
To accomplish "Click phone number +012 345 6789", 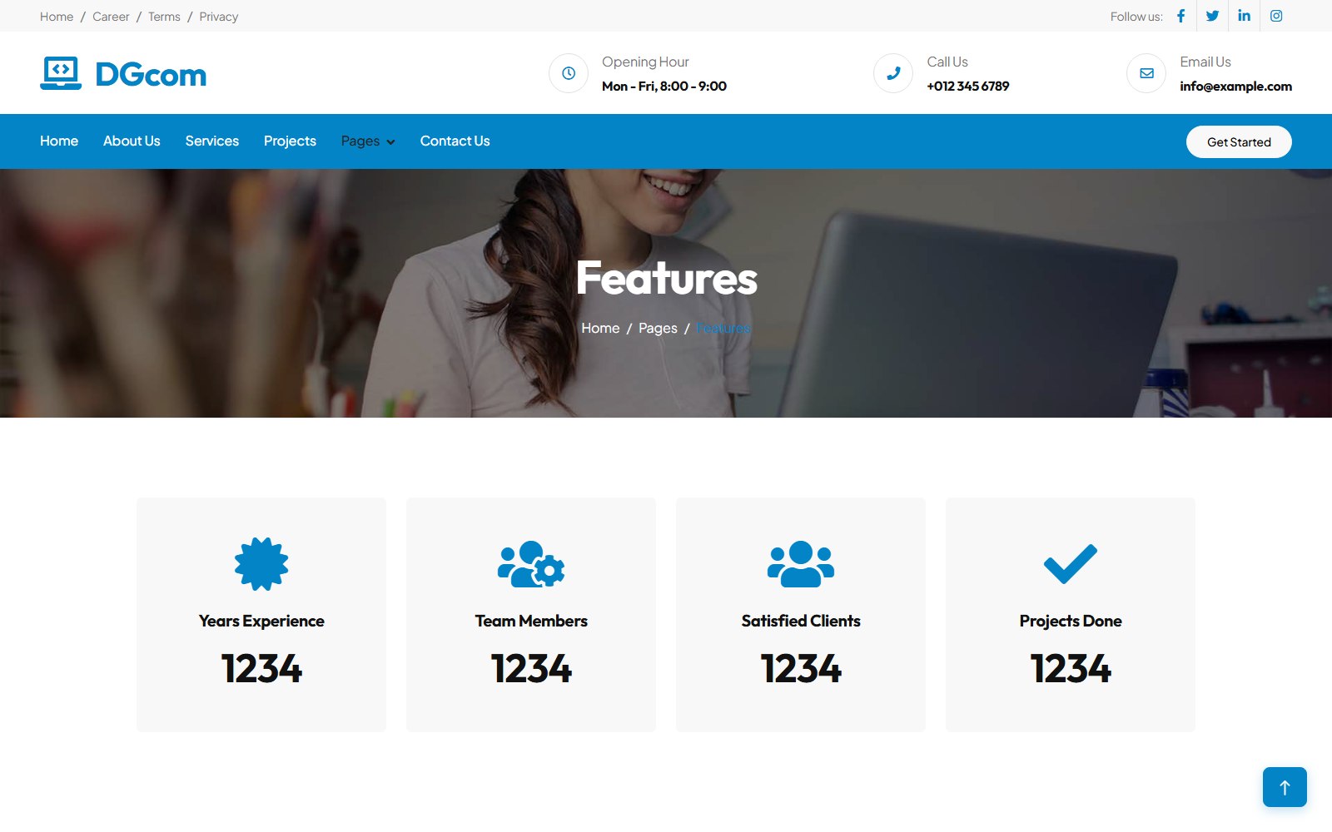I will pyautogui.click(x=968, y=87).
